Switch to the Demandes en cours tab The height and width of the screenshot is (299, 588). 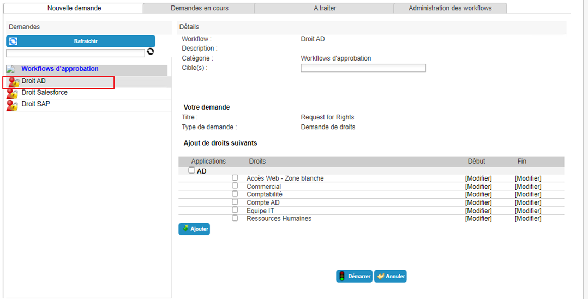199,8
